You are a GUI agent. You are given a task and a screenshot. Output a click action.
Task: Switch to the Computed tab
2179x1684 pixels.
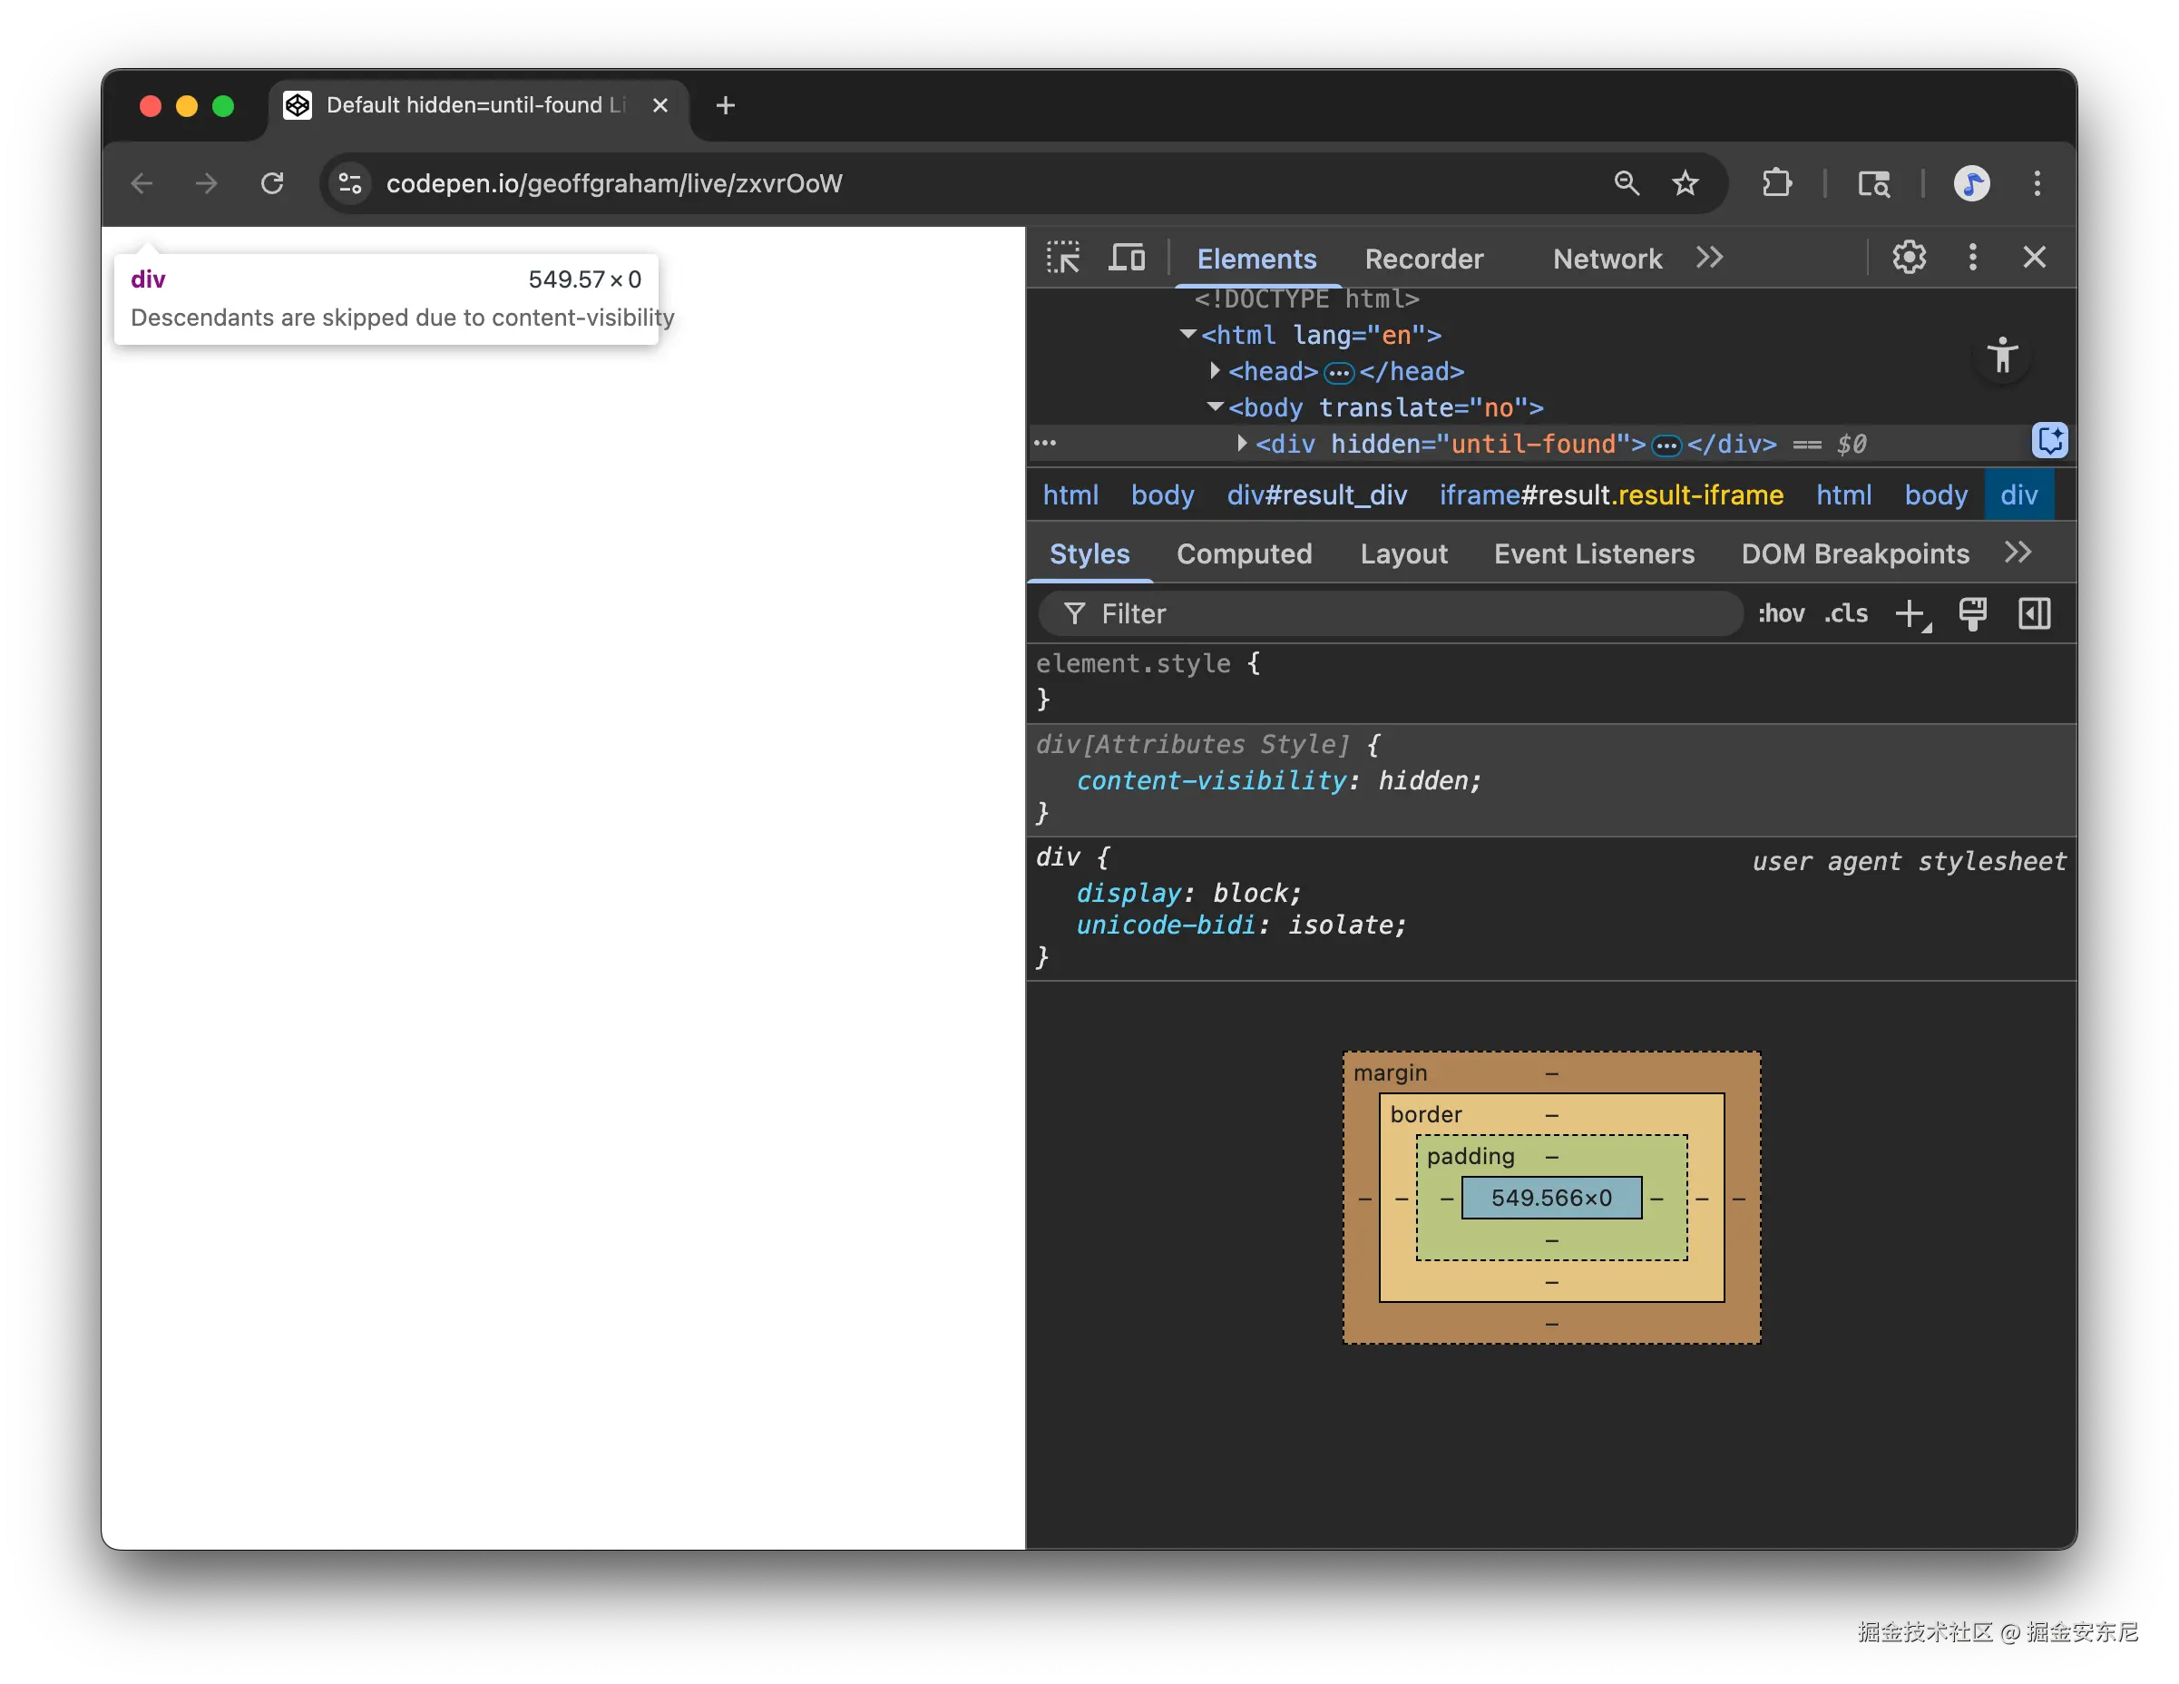point(1244,553)
